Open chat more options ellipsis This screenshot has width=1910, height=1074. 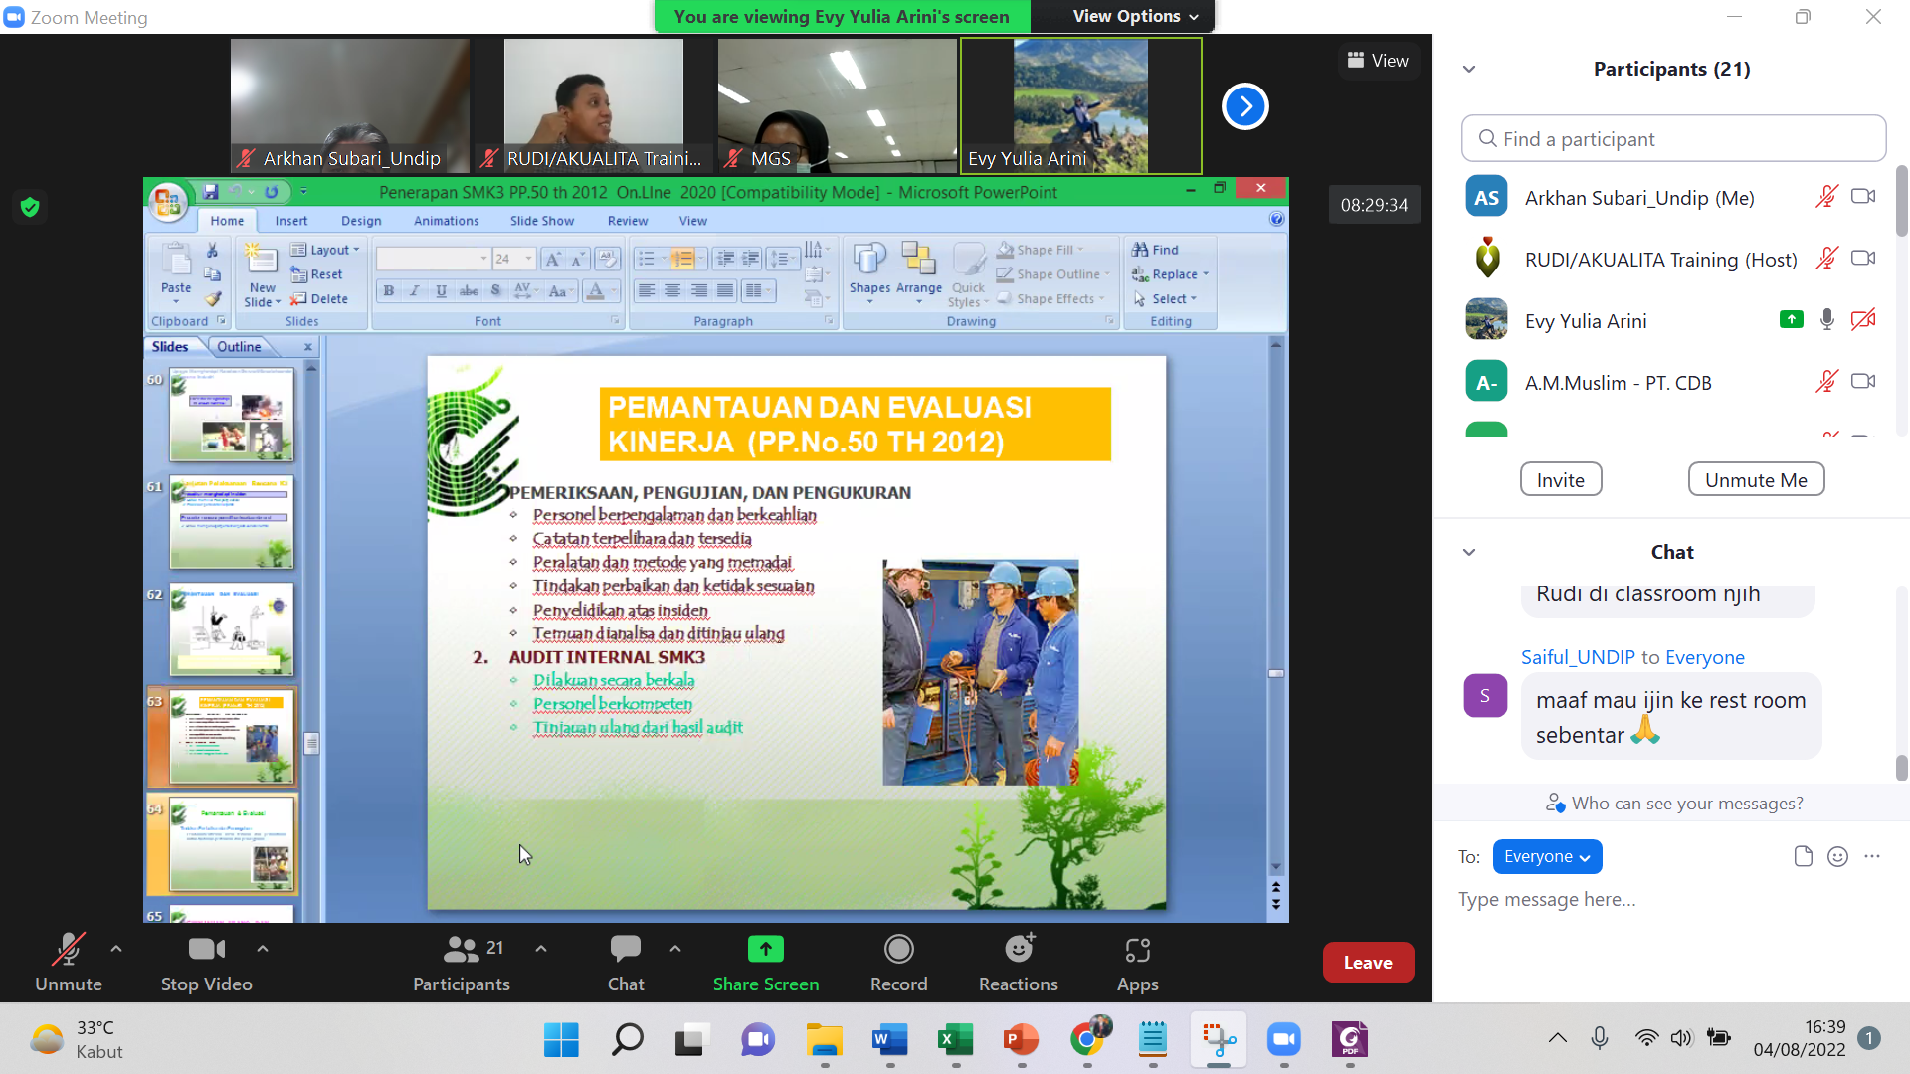[1872, 857]
